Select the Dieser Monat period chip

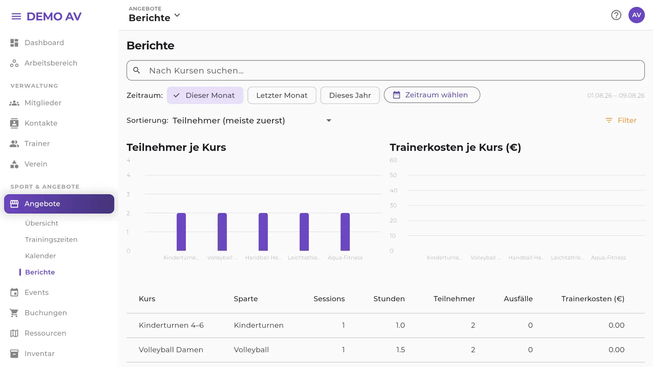coord(205,95)
